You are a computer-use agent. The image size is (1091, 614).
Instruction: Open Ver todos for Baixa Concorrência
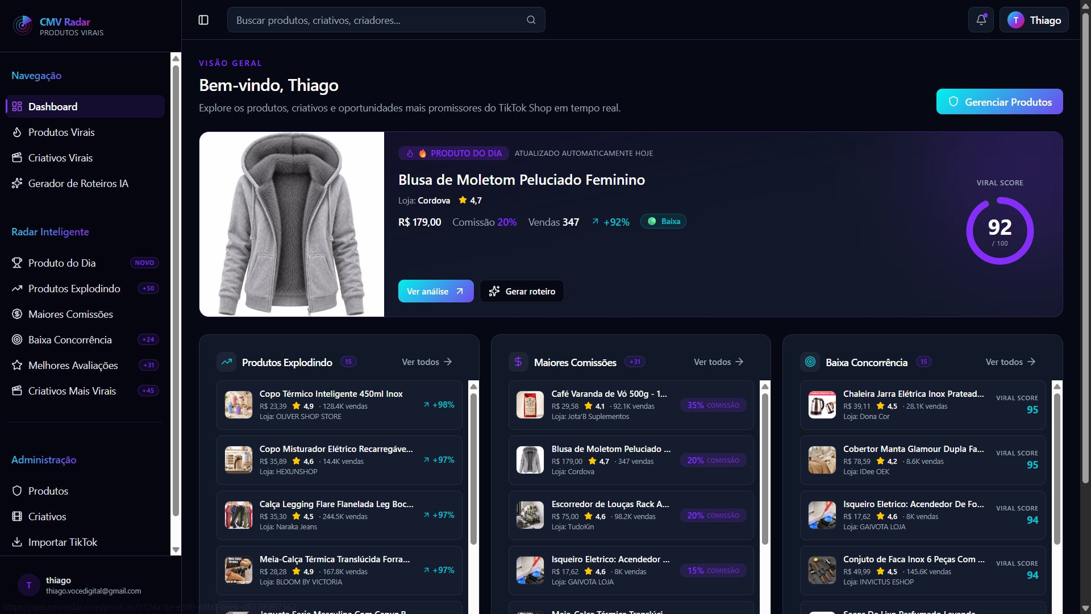(1010, 362)
